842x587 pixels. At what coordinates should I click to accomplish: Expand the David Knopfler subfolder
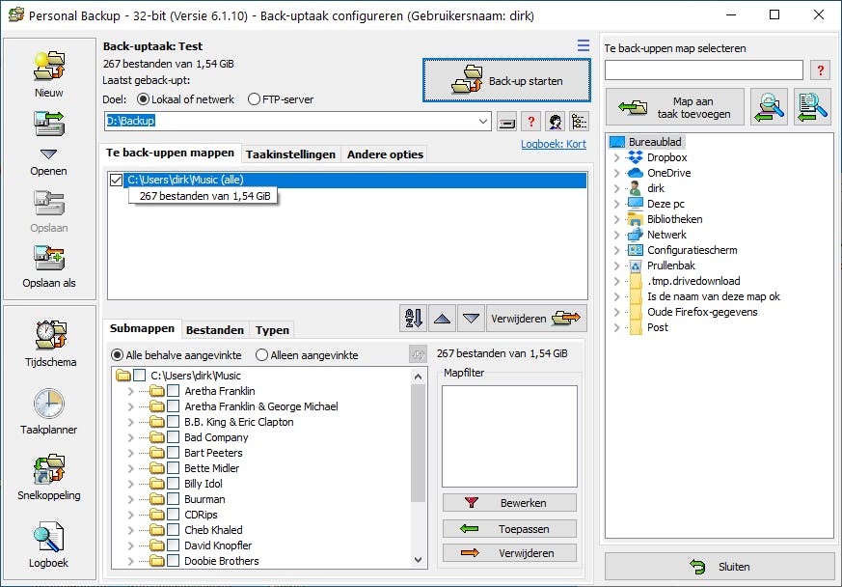130,545
